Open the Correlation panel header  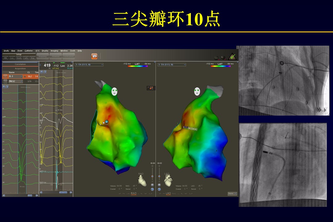(20, 64)
